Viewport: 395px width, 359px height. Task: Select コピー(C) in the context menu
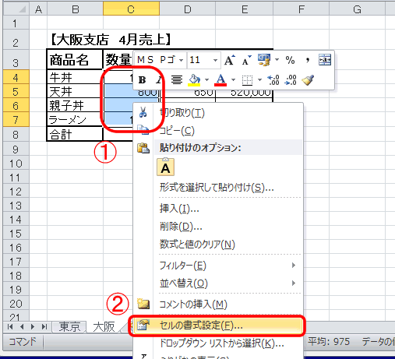(177, 131)
